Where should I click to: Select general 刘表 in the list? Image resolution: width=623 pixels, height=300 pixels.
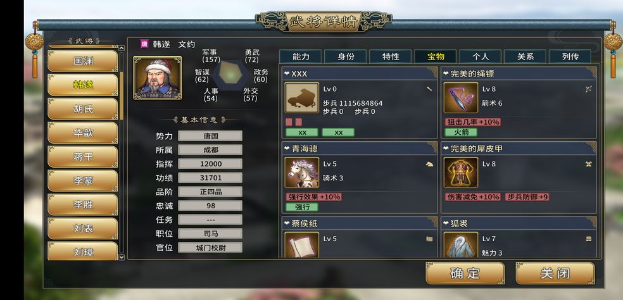83,228
